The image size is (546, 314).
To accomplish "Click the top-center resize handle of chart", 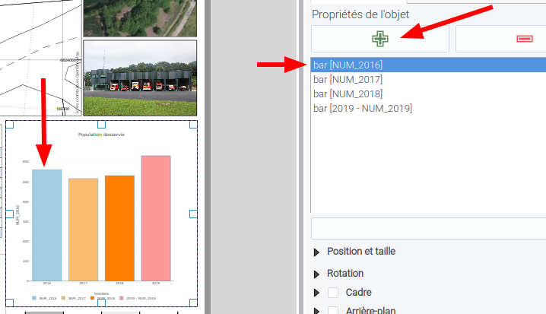I will click(101, 123).
